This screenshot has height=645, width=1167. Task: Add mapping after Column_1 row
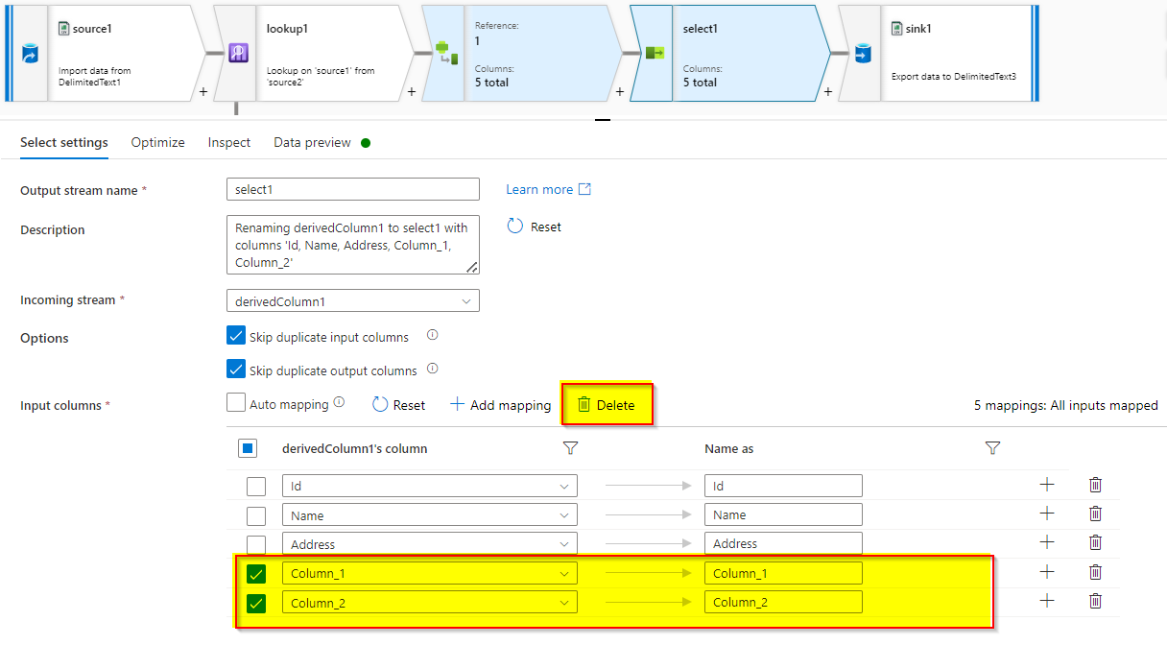pos(1047,572)
